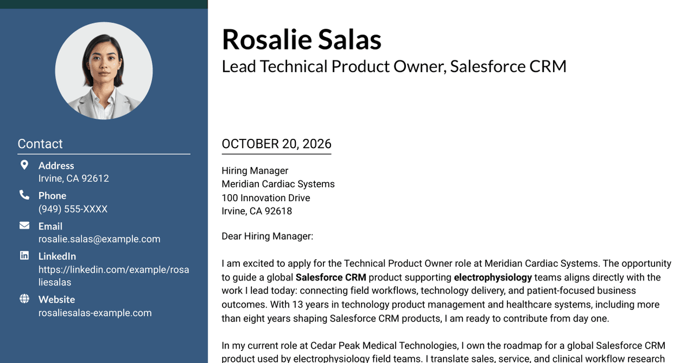Click 'Meridian Cardiac Systems' in recipient address
This screenshot has width=692, height=363.
click(x=279, y=184)
